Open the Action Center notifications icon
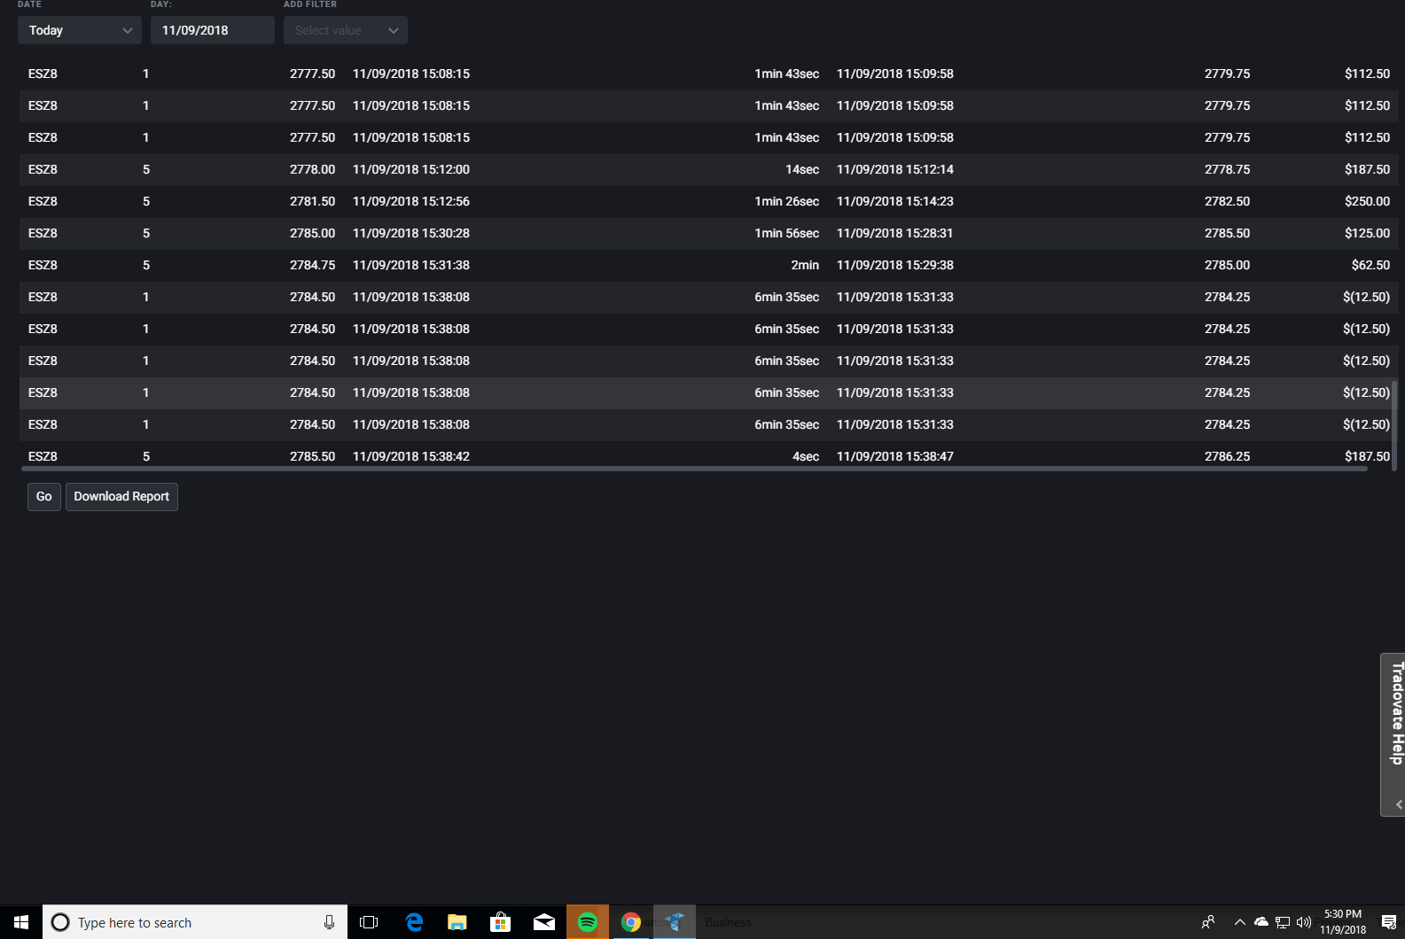The height and width of the screenshot is (939, 1405). pyautogui.click(x=1389, y=922)
